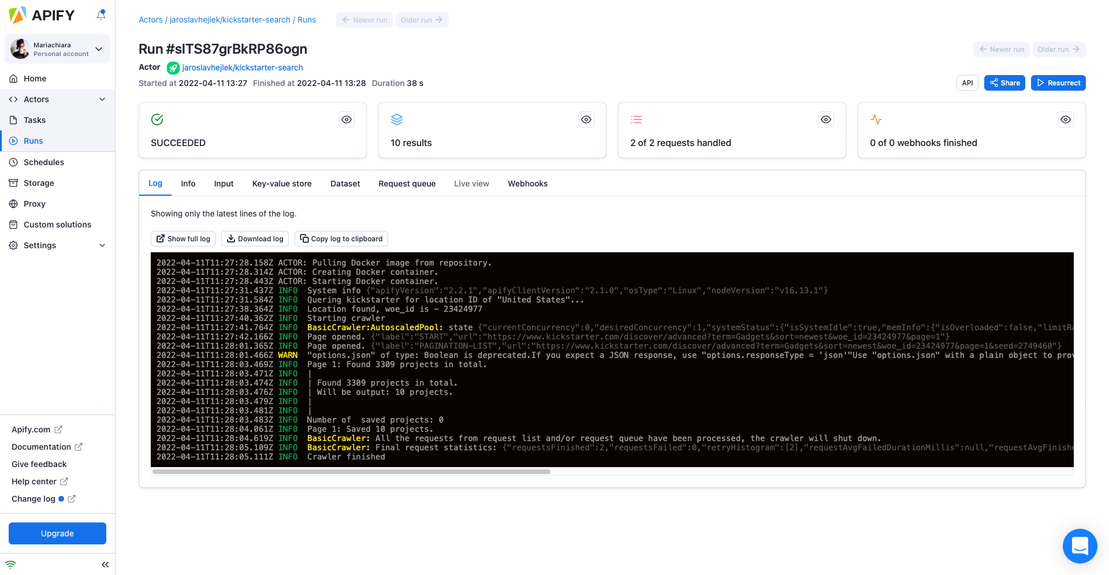
Task: Open jaroslavhejlek/kickstarter-search breadcrumb
Action: (x=230, y=20)
